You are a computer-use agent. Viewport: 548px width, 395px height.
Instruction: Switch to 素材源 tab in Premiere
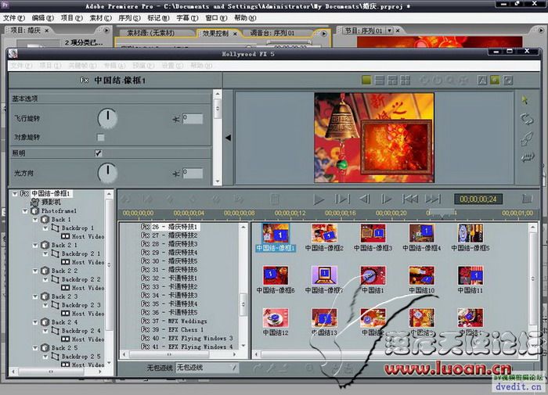(150, 33)
